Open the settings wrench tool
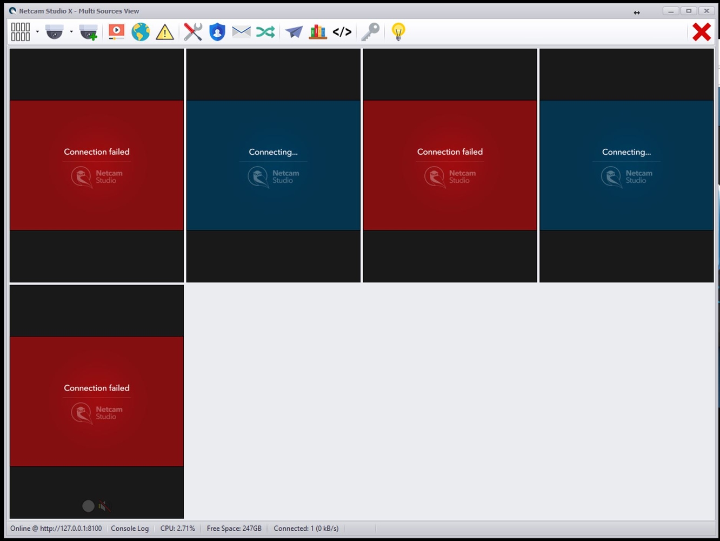The image size is (720, 541). point(192,32)
